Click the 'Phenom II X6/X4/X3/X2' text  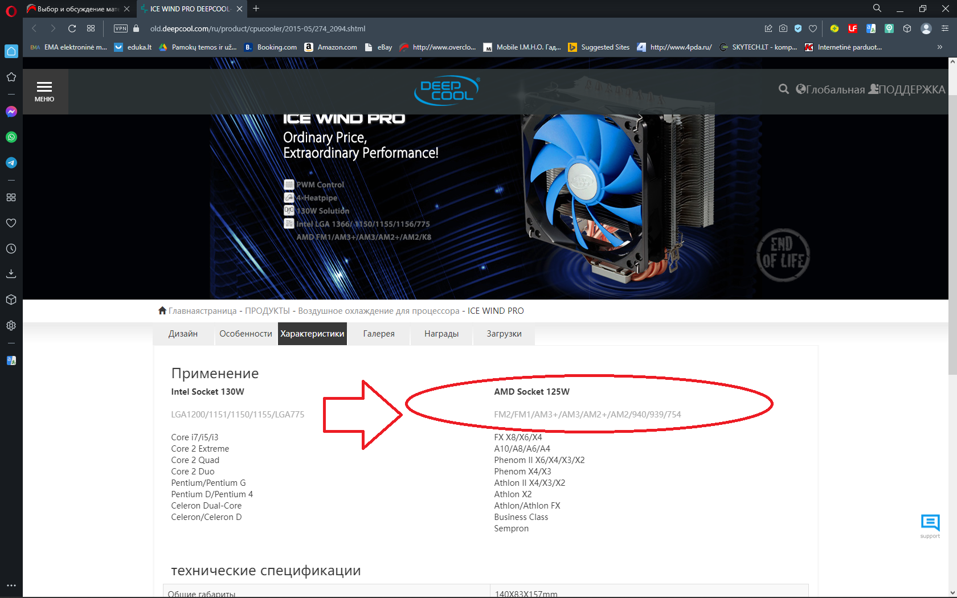tap(539, 460)
